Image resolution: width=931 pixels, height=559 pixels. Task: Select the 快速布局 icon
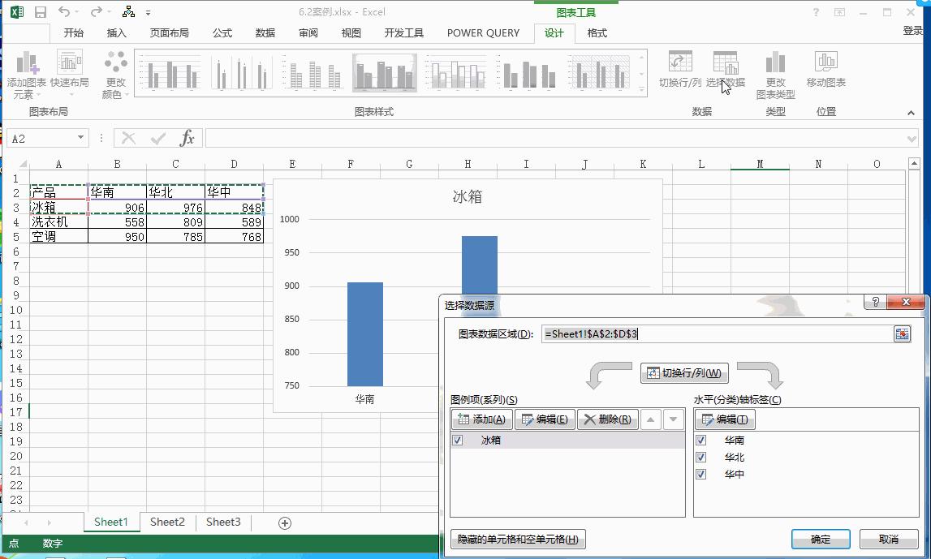click(x=68, y=71)
